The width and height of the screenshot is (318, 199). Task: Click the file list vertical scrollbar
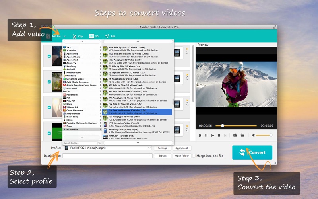coord(193,74)
